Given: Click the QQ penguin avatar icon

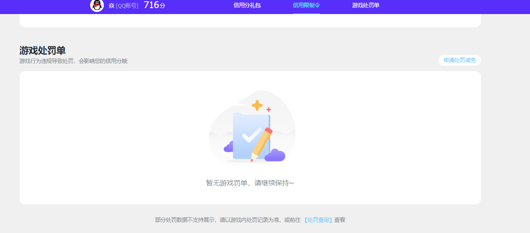Looking at the screenshot, I should [x=97, y=6].
